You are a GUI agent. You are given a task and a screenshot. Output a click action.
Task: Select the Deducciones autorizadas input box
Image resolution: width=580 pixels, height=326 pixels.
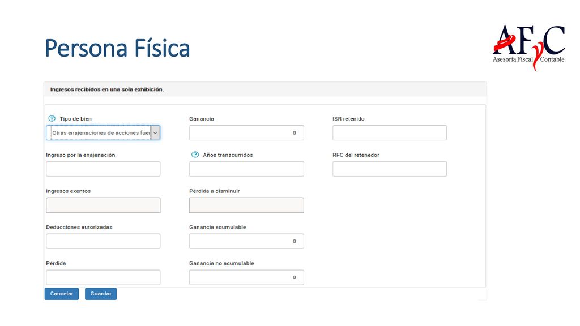(x=103, y=241)
